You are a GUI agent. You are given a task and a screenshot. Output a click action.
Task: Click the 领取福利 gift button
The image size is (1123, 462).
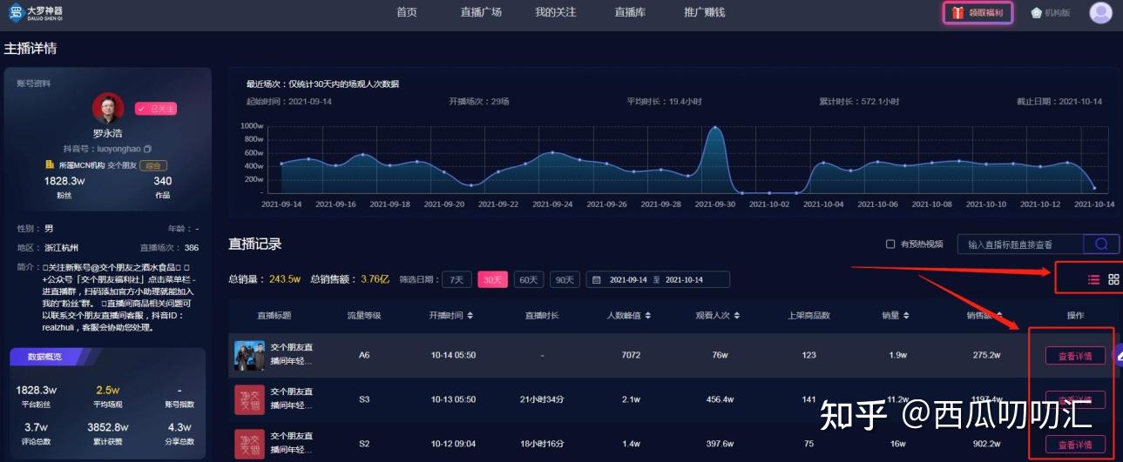pyautogui.click(x=978, y=13)
